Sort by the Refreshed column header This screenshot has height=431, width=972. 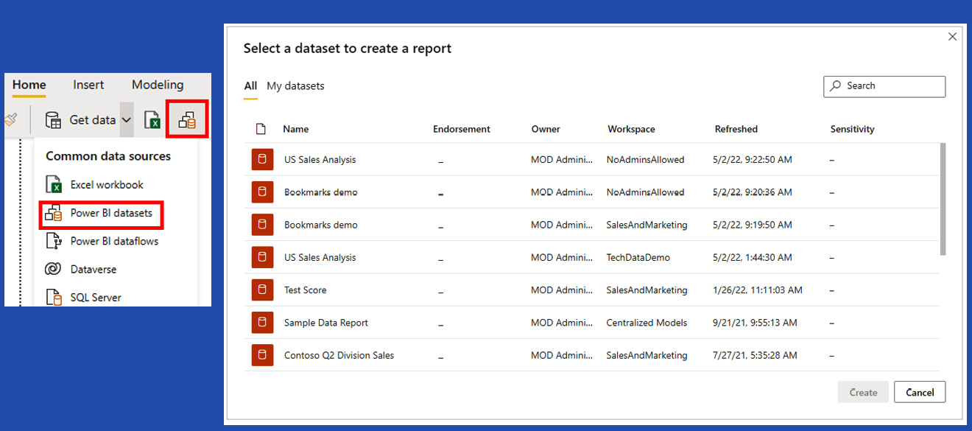[736, 129]
